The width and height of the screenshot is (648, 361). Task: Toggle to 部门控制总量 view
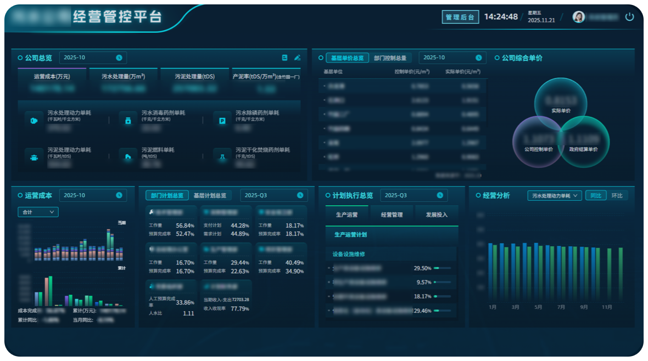tap(390, 58)
